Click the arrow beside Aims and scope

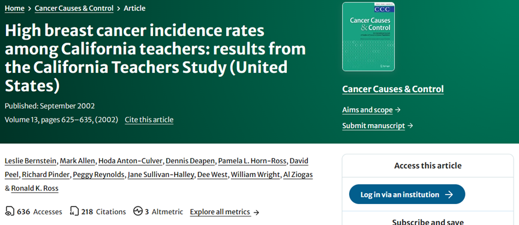[x=398, y=110]
